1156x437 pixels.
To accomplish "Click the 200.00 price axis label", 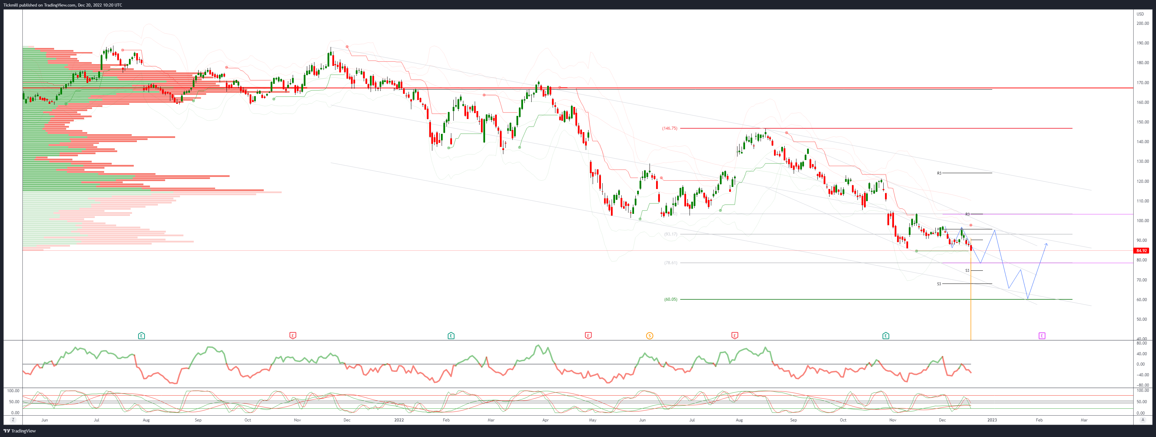I will pyautogui.click(x=1143, y=23).
